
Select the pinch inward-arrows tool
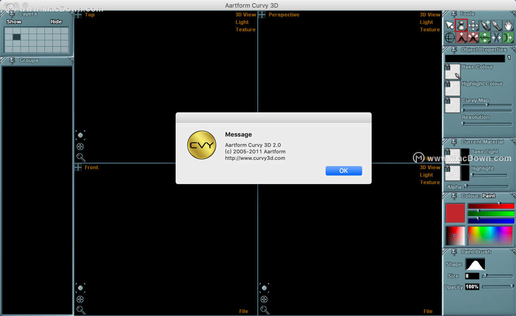pos(496,37)
